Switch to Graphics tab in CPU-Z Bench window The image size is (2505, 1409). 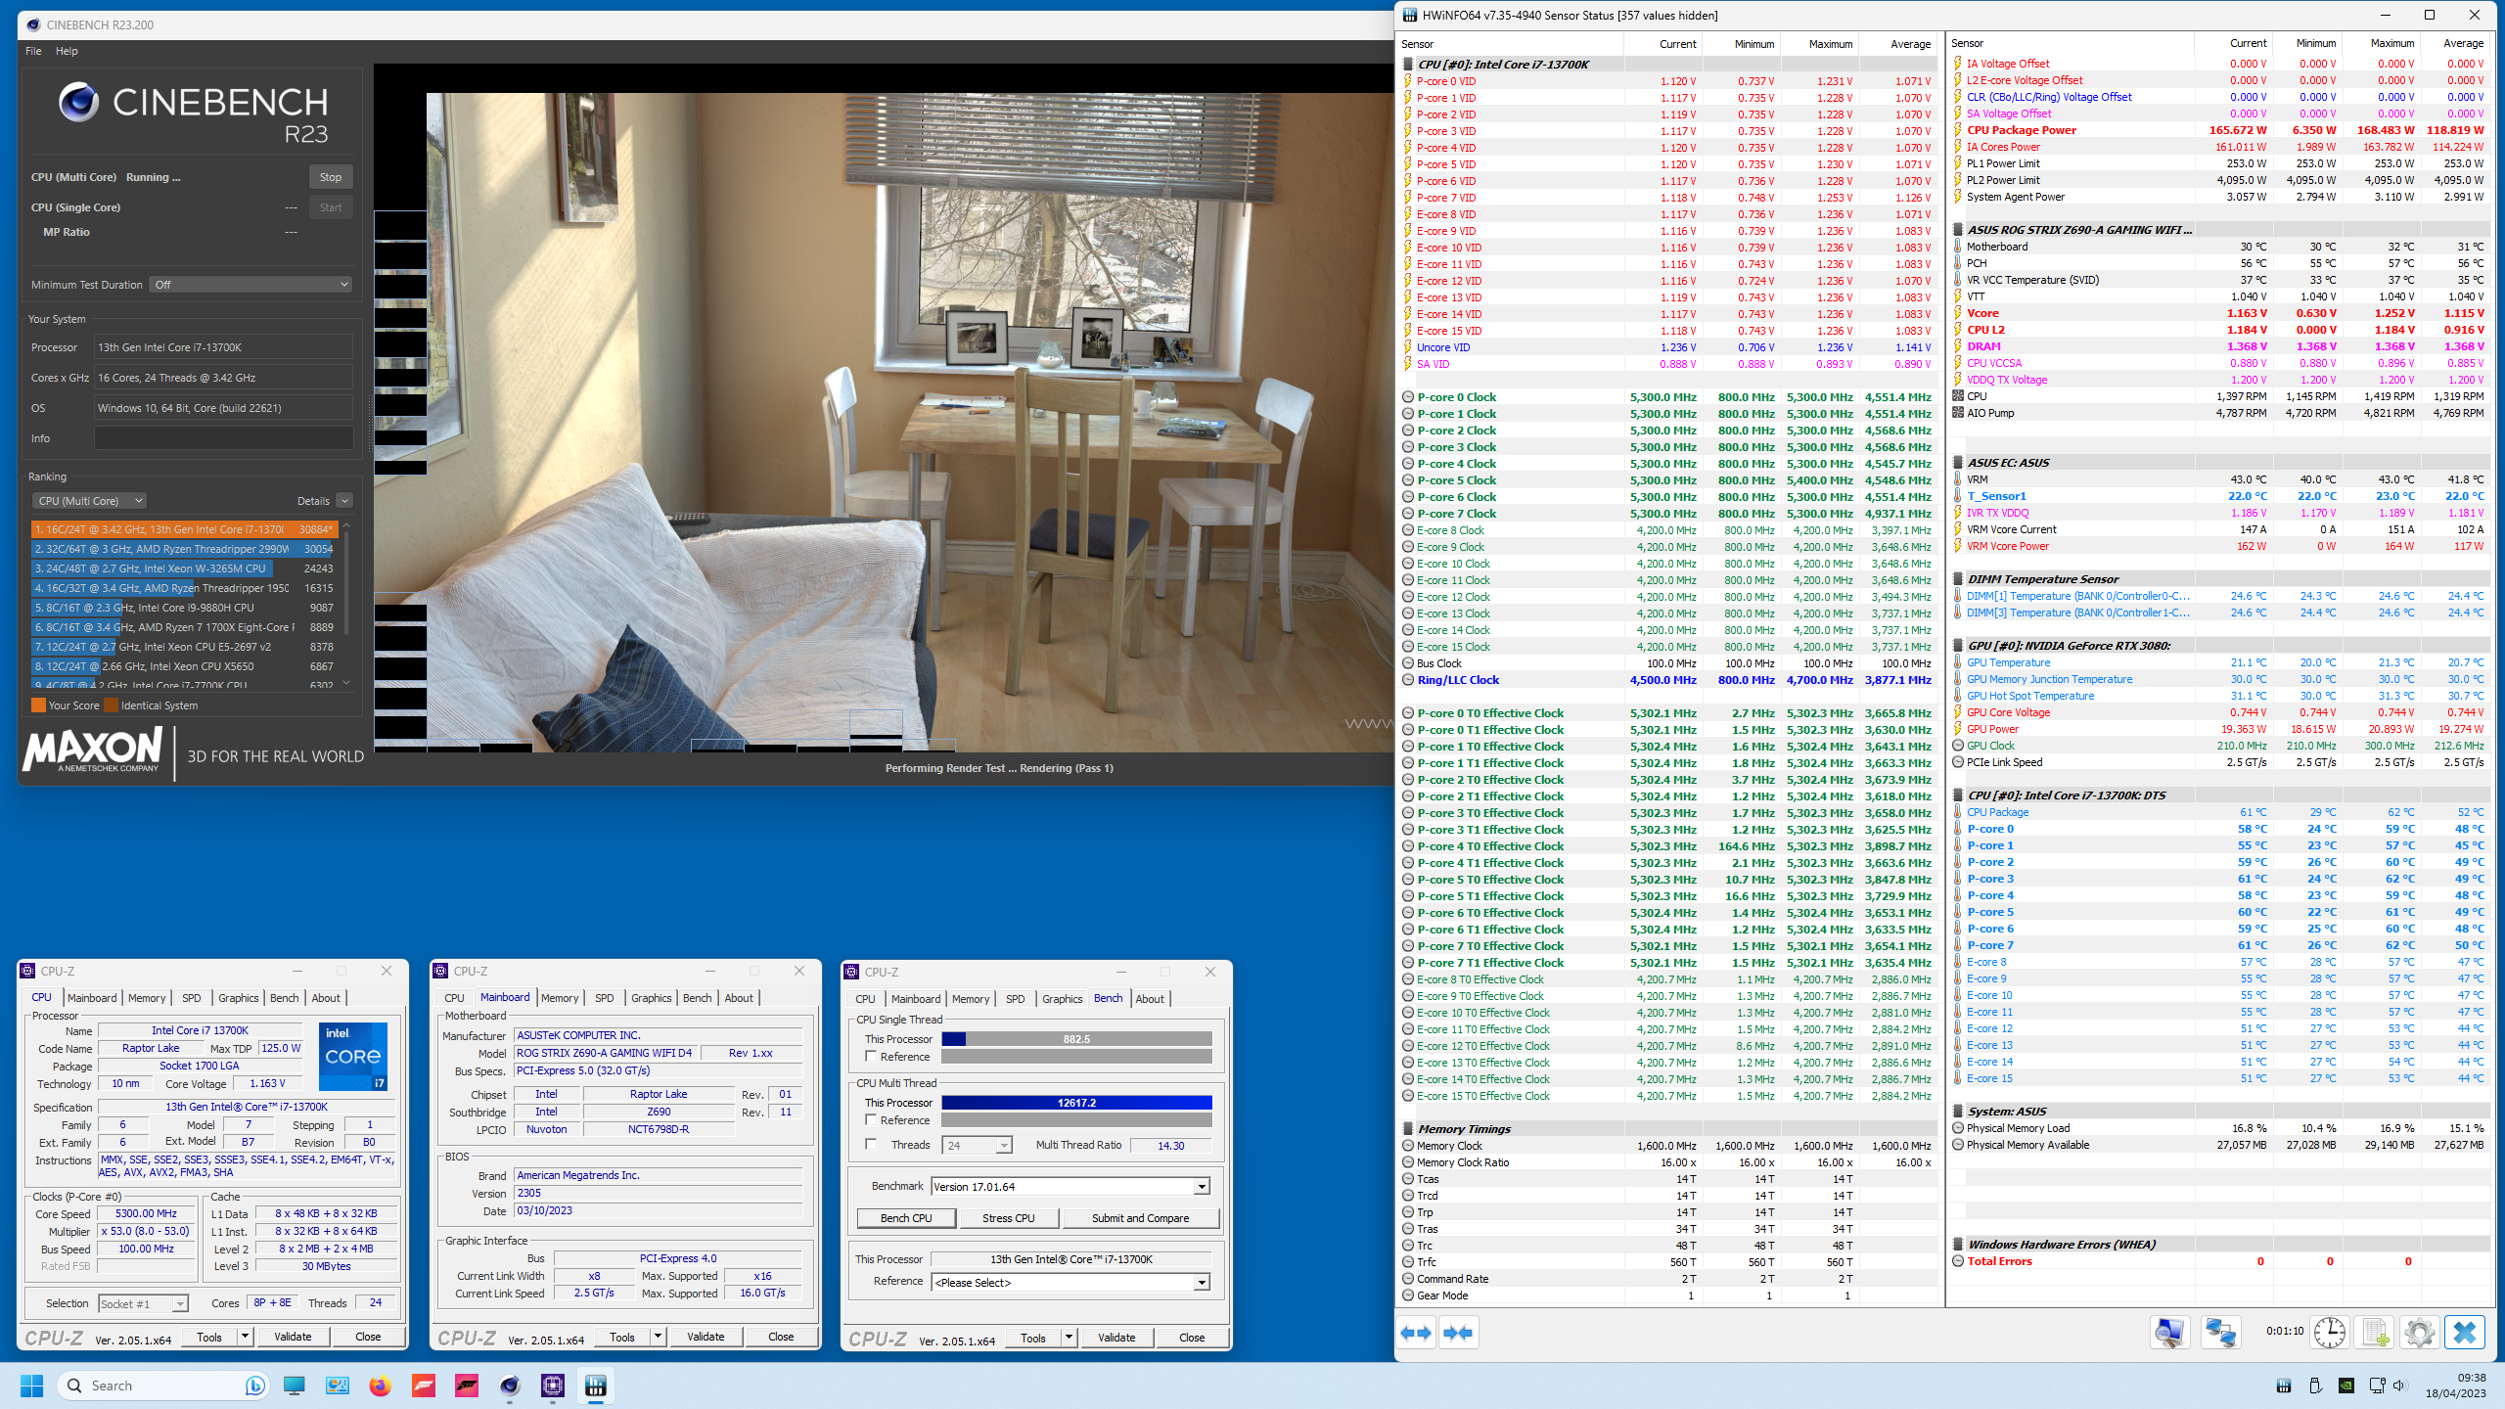[x=1063, y=999]
